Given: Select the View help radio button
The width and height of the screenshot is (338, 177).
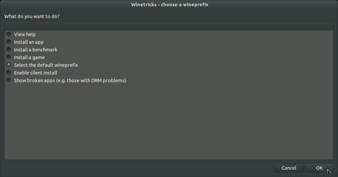Looking at the screenshot, I should 9,34.
